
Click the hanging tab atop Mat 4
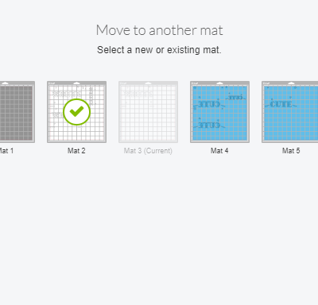click(219, 83)
